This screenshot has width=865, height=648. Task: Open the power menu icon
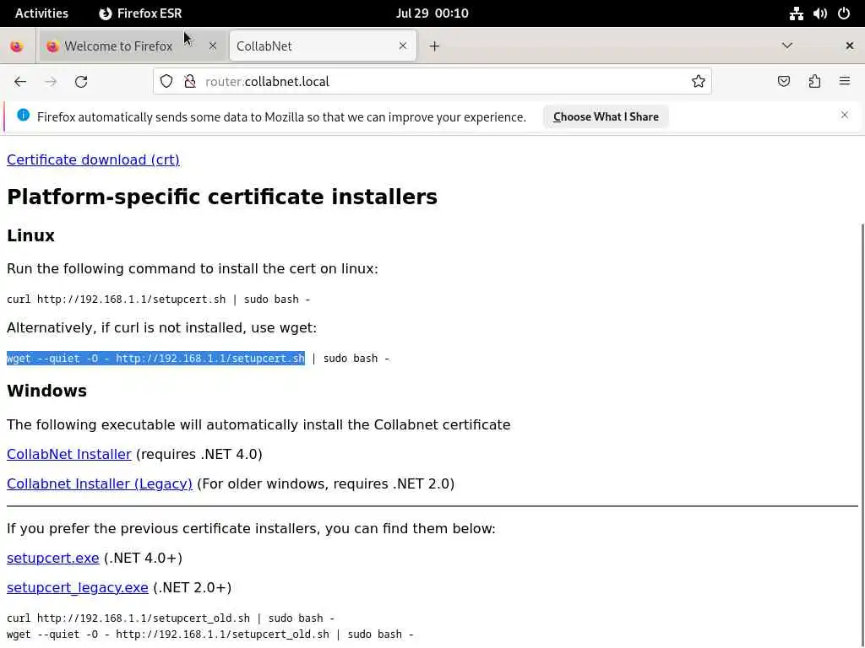844,13
